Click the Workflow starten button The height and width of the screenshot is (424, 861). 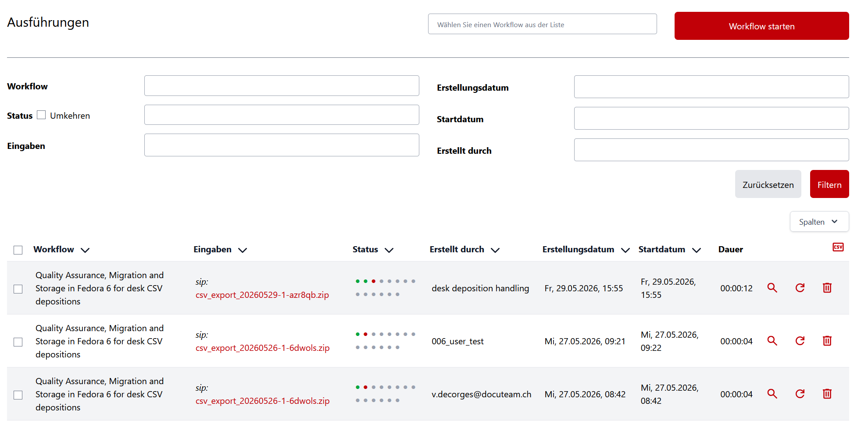pyautogui.click(x=761, y=26)
